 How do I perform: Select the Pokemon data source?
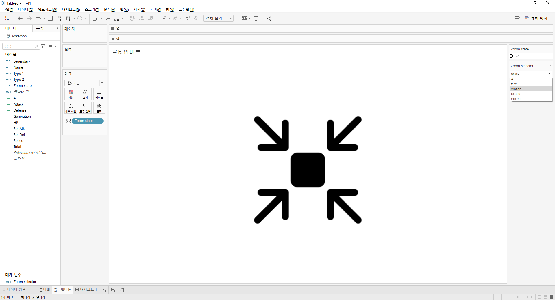pyautogui.click(x=19, y=36)
